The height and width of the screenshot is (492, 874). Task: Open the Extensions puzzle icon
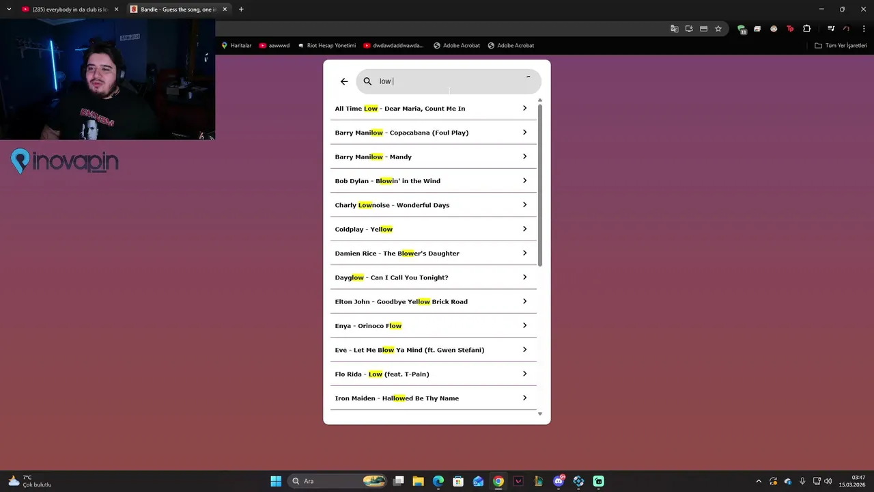click(x=807, y=29)
